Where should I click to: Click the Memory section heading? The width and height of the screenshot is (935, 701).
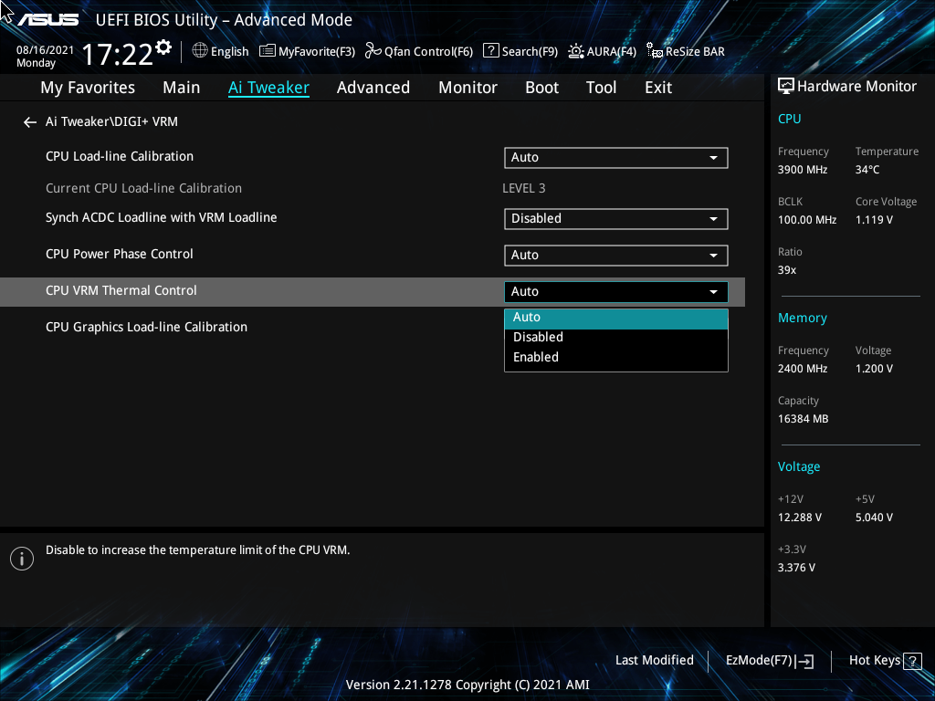[x=802, y=319]
